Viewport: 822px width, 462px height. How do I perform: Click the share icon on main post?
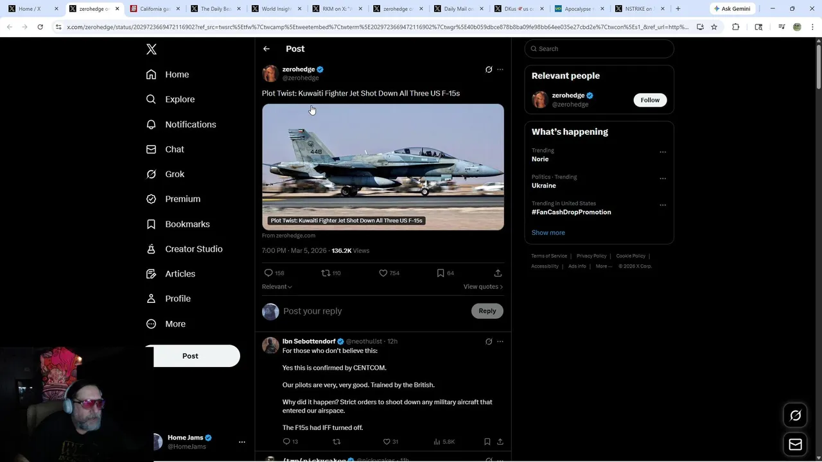(498, 273)
